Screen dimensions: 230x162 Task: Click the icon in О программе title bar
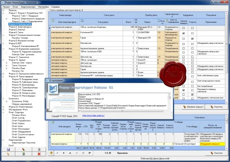click(48, 80)
